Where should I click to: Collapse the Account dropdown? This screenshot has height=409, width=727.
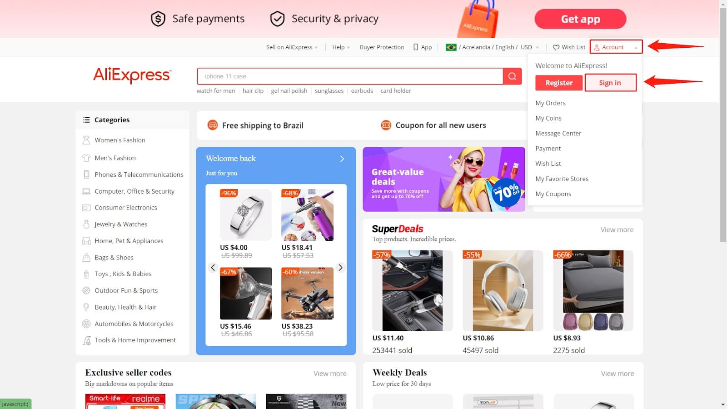[616, 47]
